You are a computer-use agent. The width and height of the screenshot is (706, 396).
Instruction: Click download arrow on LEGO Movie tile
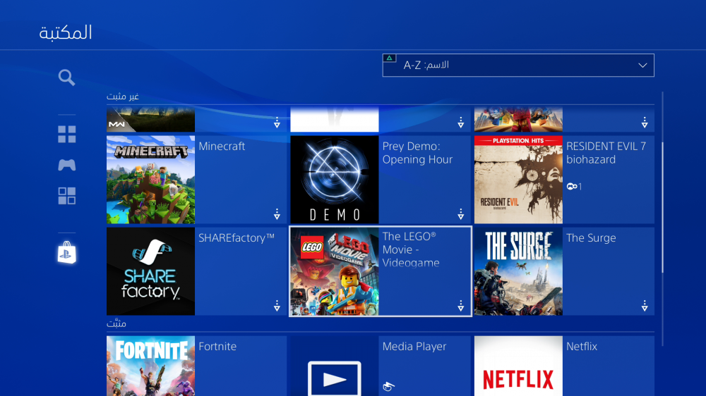tap(460, 306)
